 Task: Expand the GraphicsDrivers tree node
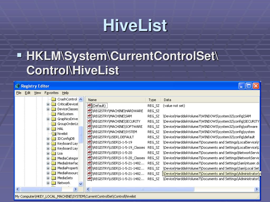pyautogui.click(x=48, y=119)
